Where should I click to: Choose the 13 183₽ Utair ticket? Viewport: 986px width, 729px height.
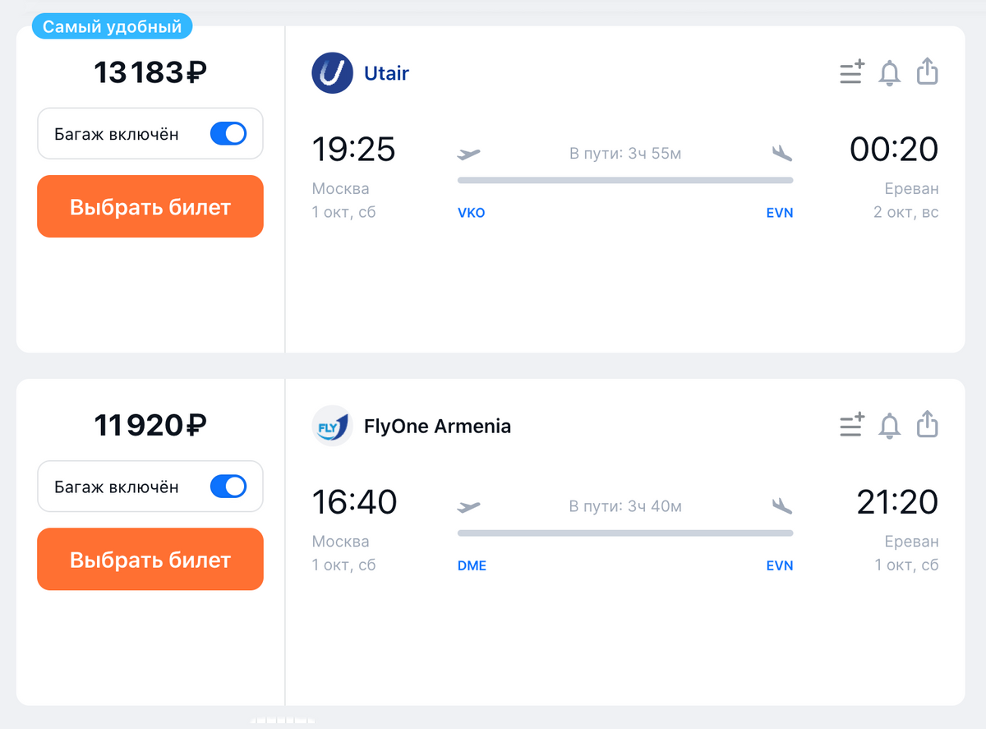tap(150, 206)
